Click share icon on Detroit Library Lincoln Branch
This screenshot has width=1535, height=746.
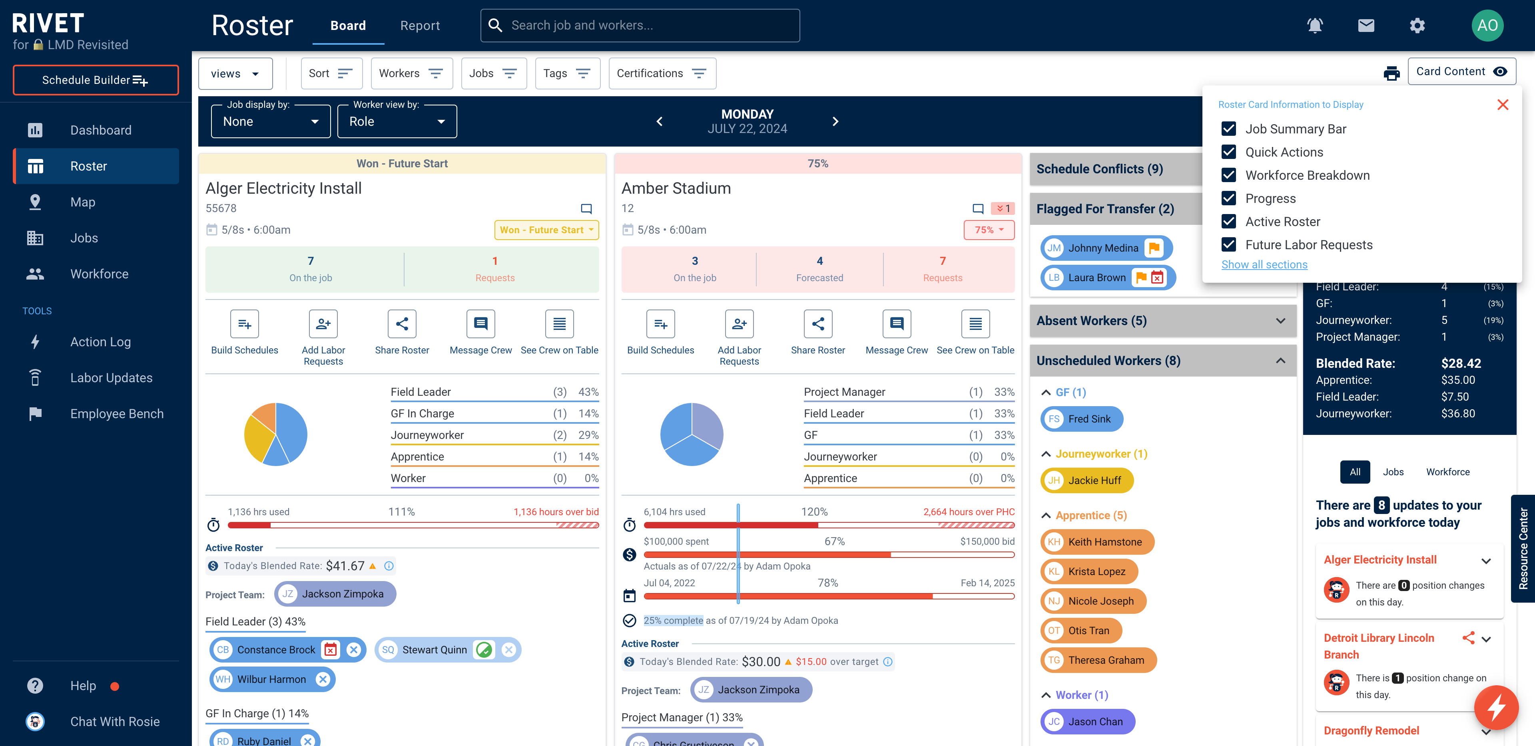coord(1468,638)
